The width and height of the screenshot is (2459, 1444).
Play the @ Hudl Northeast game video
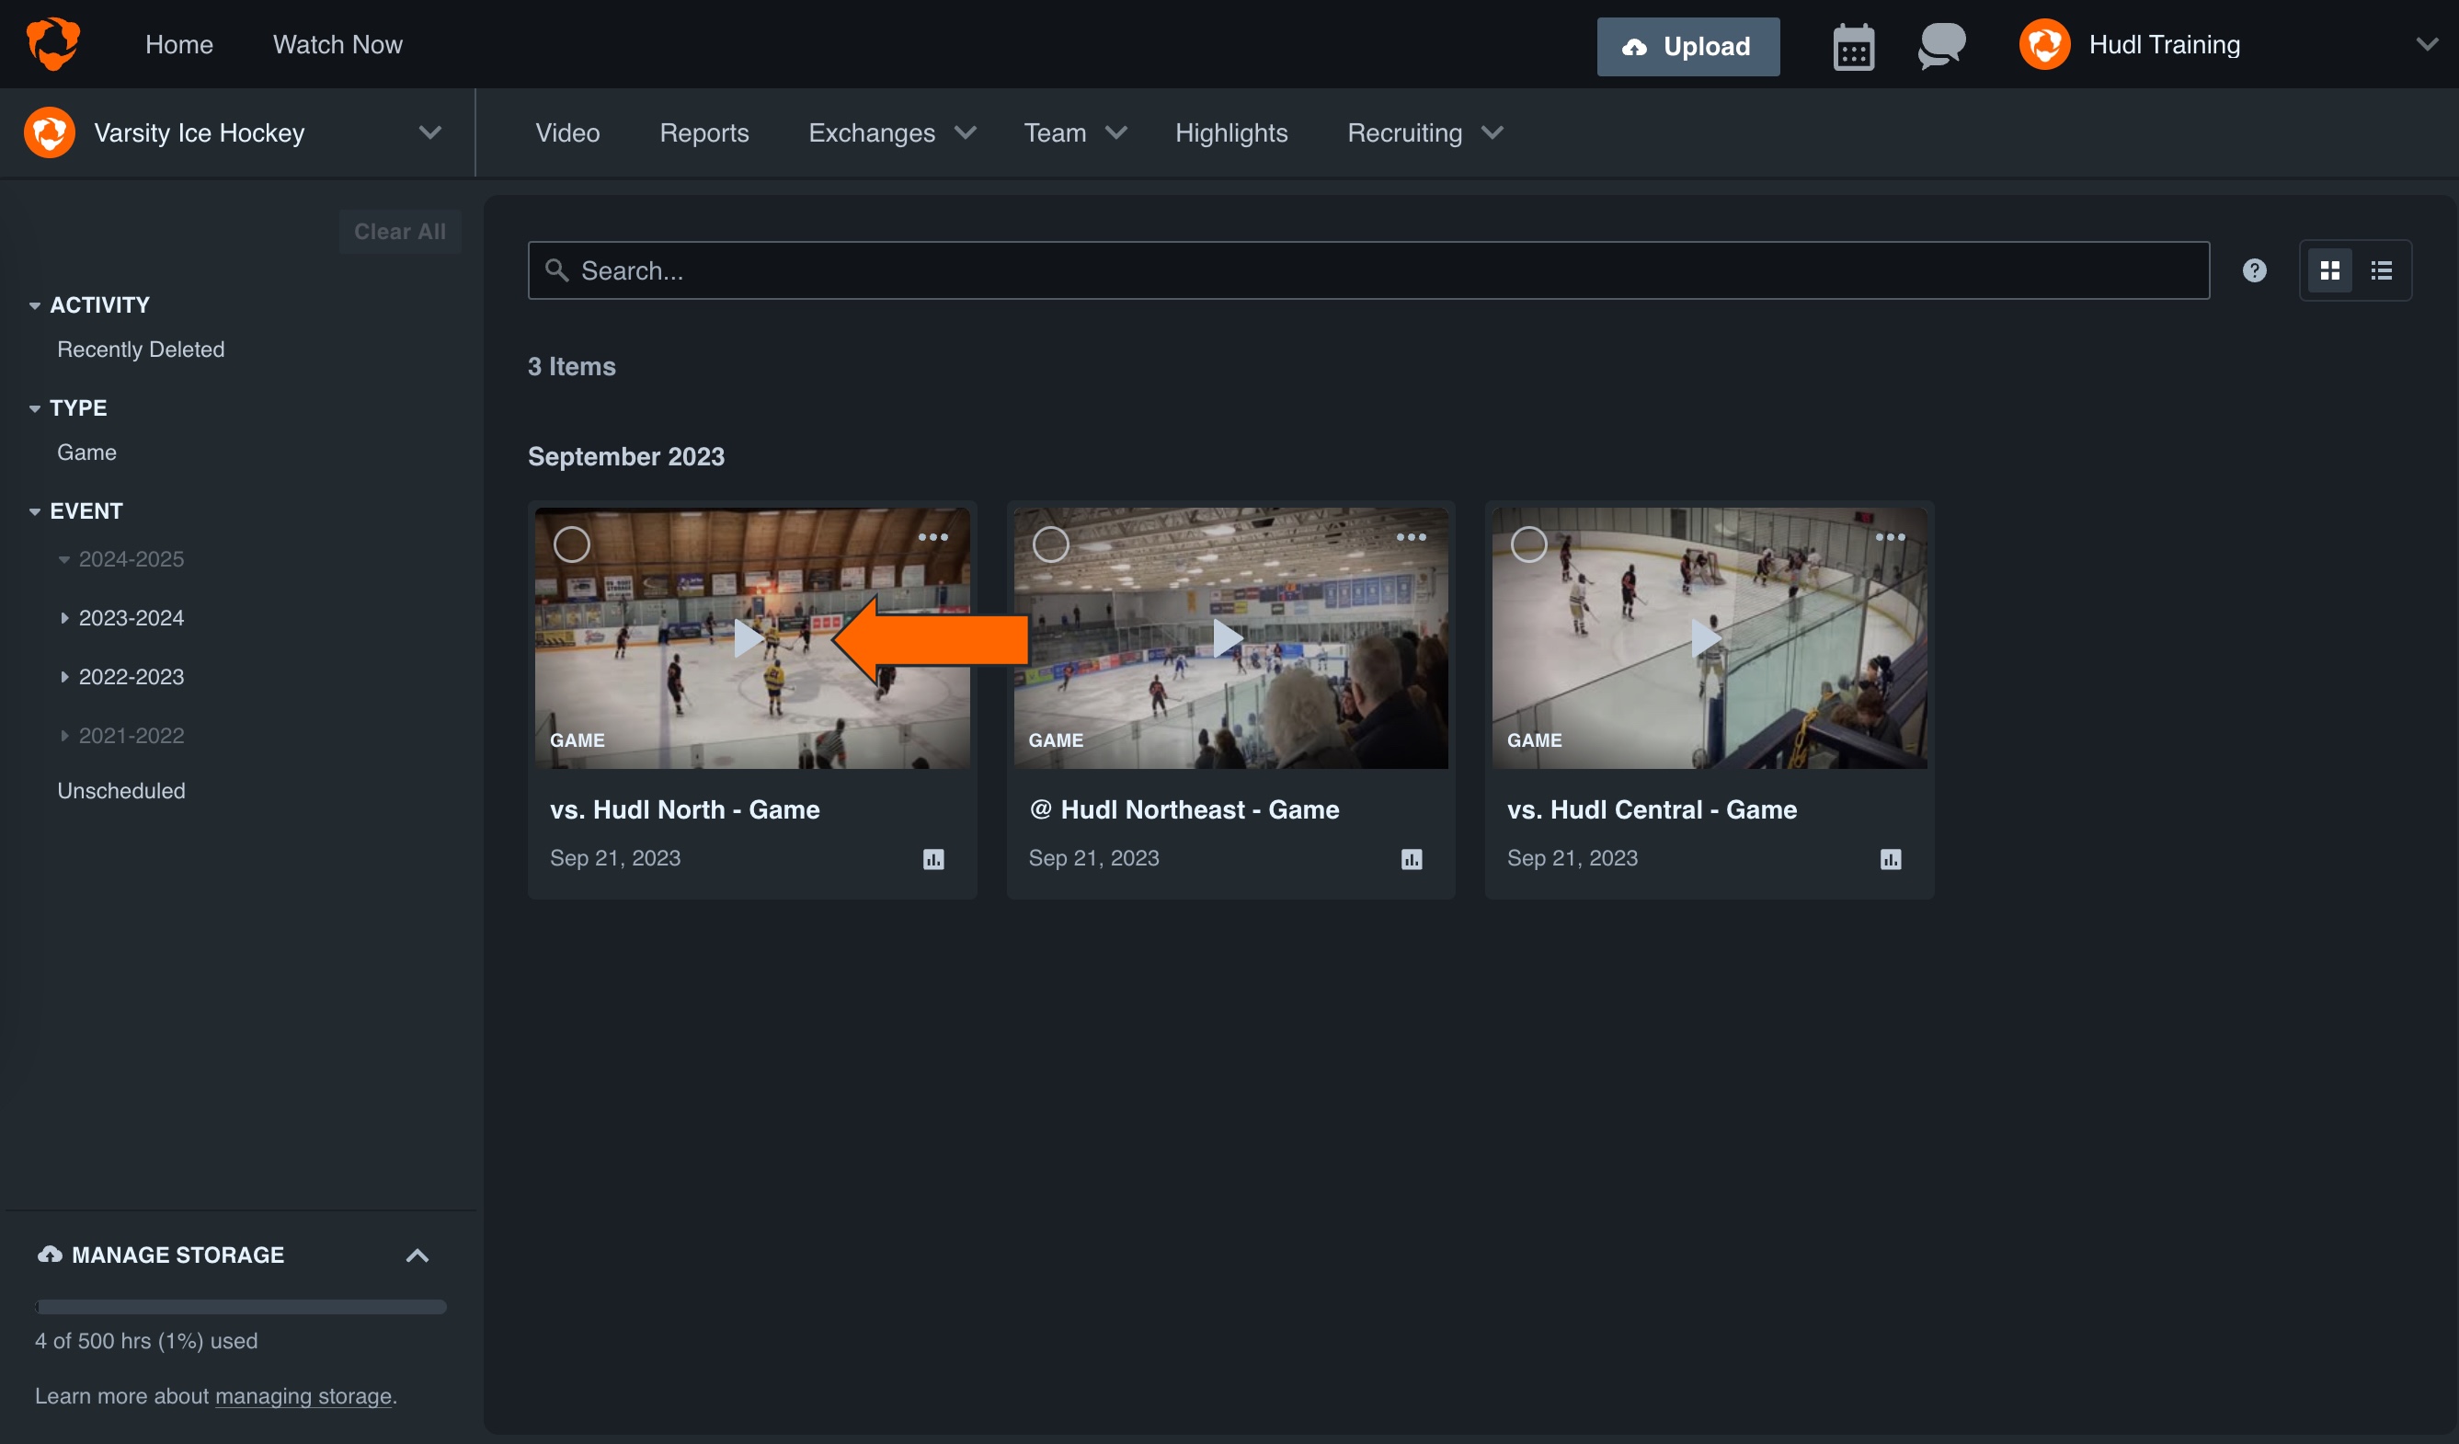coord(1228,638)
